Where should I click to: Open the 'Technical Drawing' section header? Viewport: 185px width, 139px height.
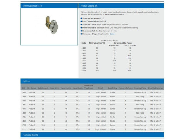[x=92, y=135]
